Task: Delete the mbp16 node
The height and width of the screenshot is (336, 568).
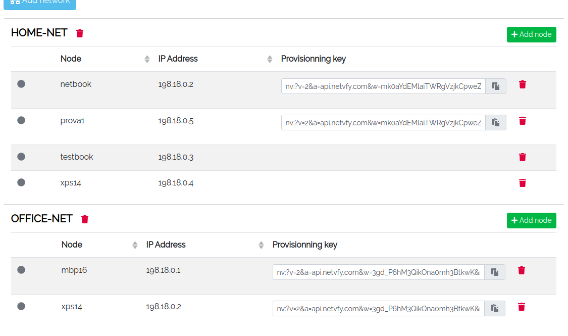Action: pyautogui.click(x=521, y=270)
